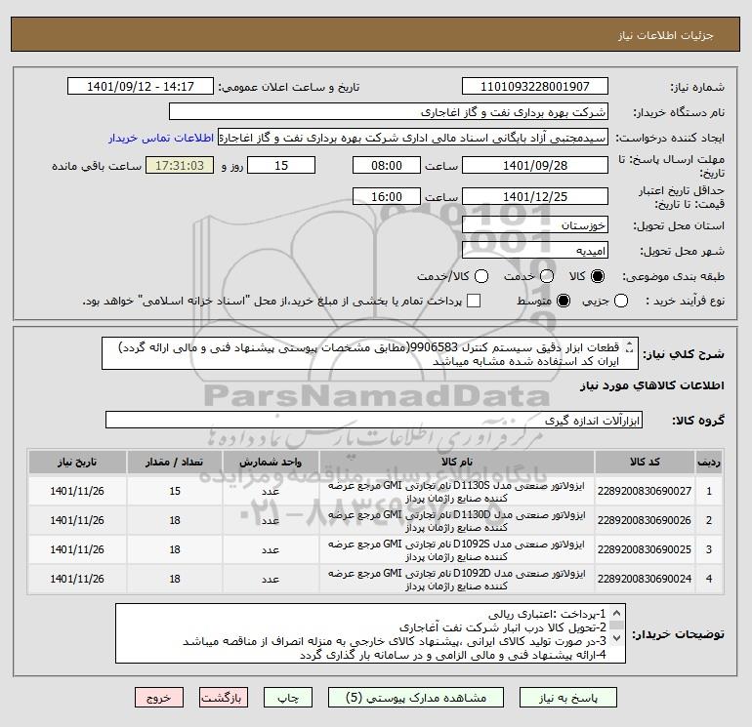752x727 pixels.
Task: Click مشاهده مدارک پیوستی (5) button
Action: [x=416, y=698]
